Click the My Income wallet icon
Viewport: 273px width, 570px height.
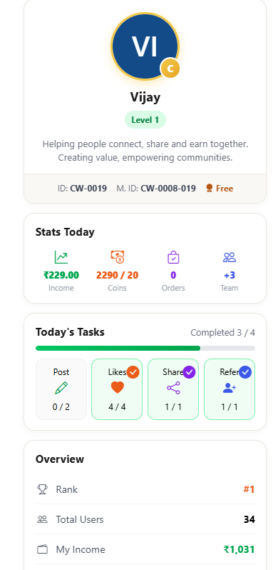tap(43, 549)
